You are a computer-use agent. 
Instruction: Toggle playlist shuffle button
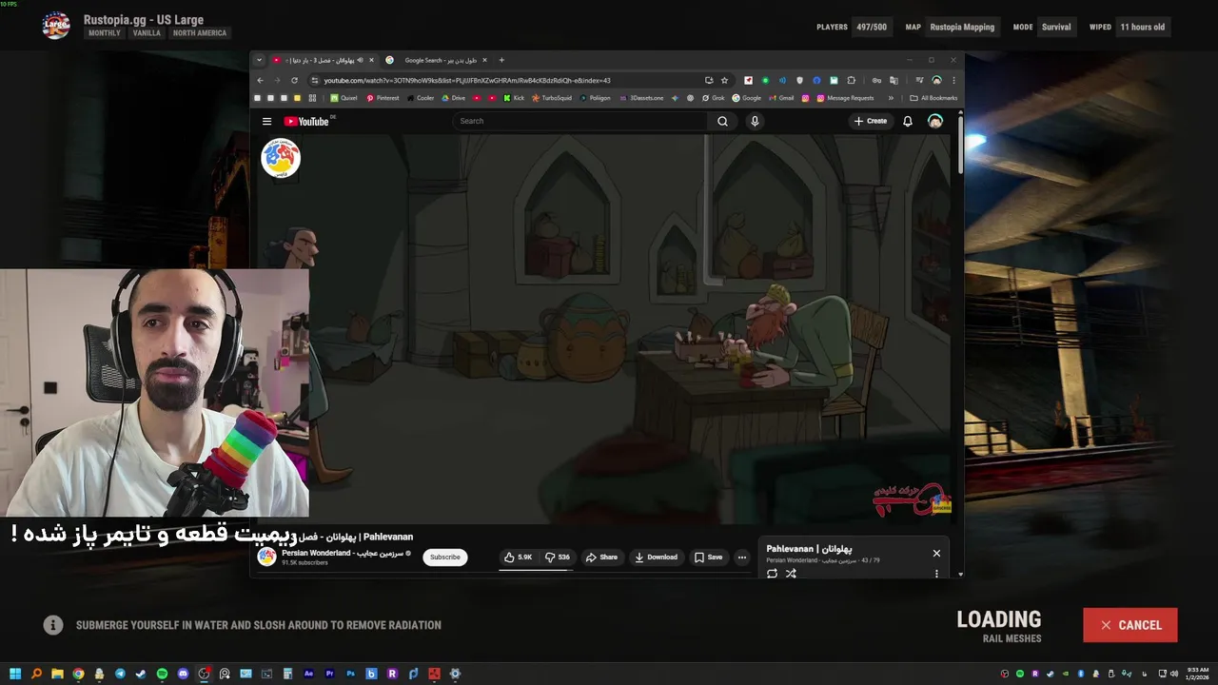pyautogui.click(x=791, y=574)
